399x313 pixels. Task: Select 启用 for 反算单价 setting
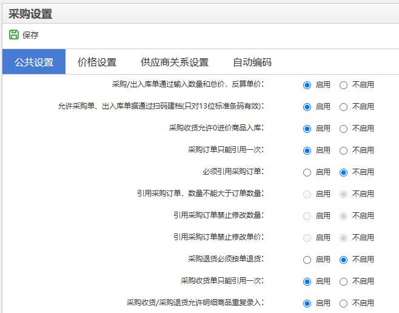point(307,85)
